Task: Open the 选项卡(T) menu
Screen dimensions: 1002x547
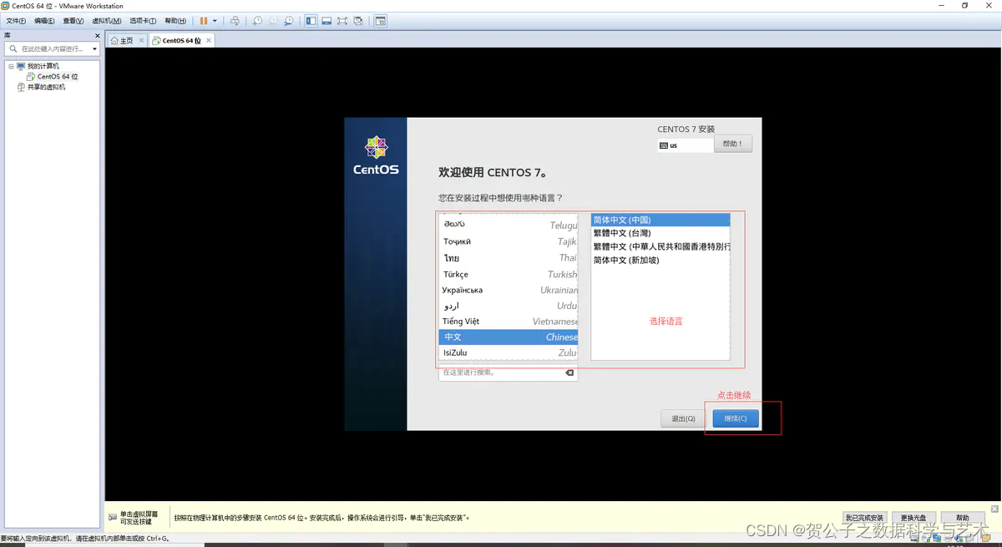Action: point(143,21)
